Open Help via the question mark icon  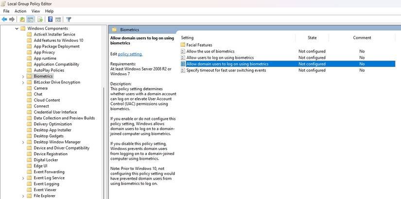point(50,19)
